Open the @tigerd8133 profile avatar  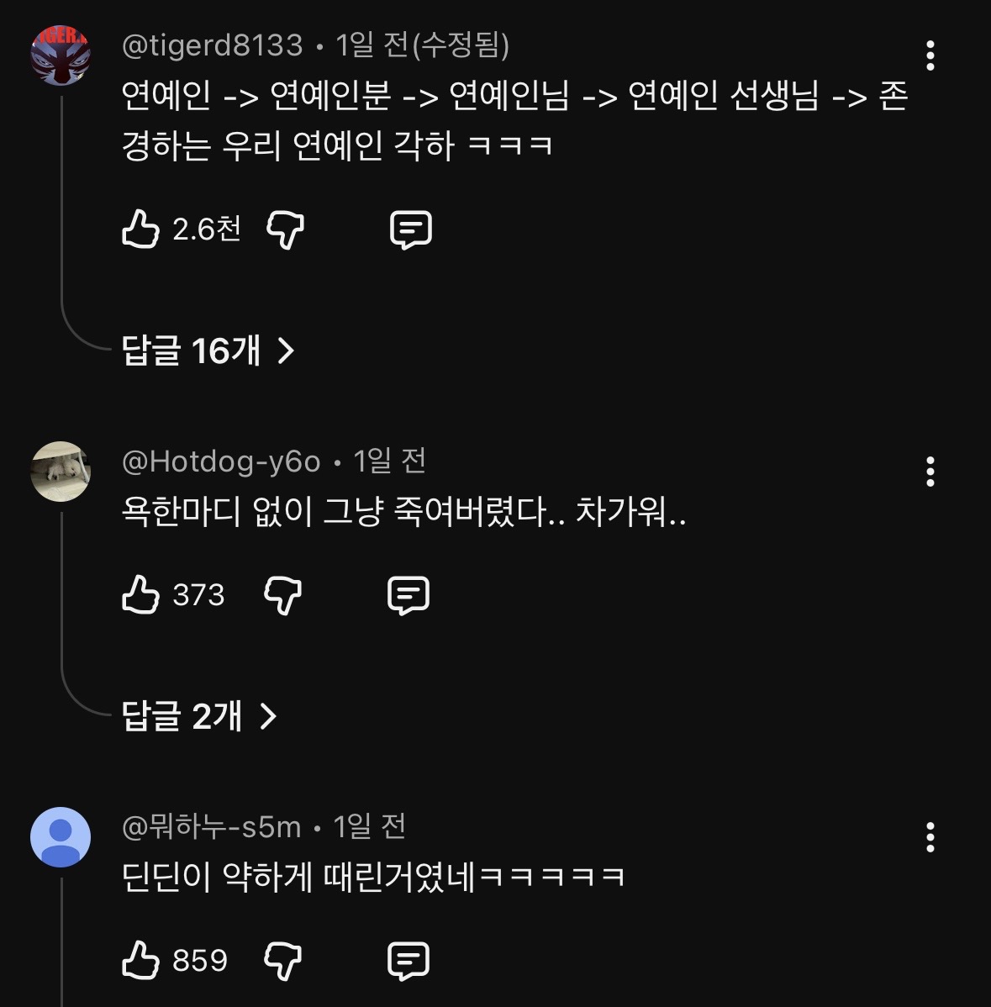pyautogui.click(x=61, y=55)
